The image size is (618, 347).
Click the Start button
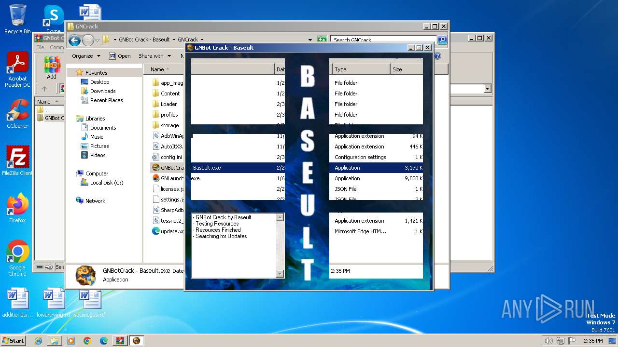(14, 340)
